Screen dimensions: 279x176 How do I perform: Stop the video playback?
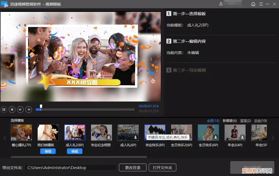pyautogui.click(x=12, y=110)
